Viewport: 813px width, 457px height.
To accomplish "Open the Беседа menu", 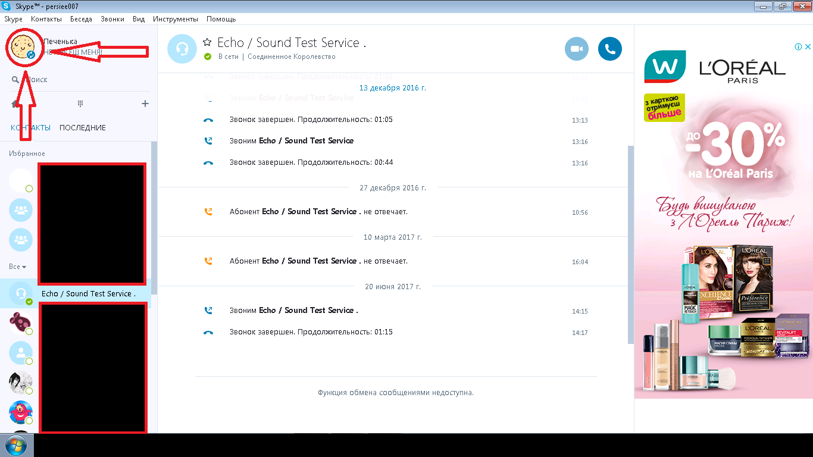I will click(x=81, y=19).
